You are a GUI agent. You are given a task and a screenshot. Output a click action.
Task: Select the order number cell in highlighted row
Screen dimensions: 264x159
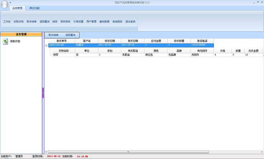coord(62,45)
